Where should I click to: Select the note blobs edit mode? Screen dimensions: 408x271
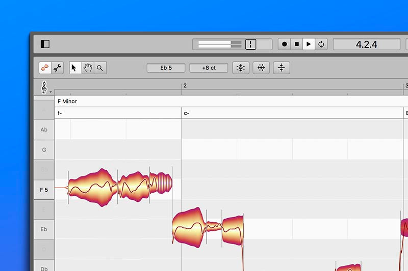[45, 68]
